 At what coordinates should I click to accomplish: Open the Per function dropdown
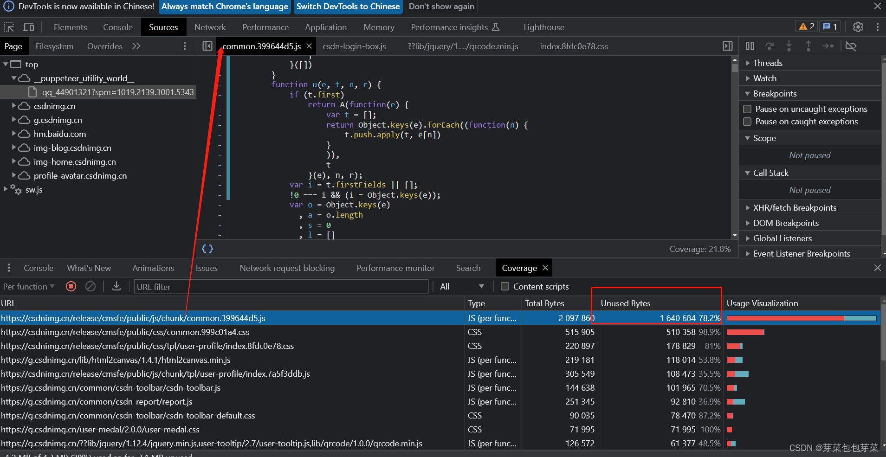pyautogui.click(x=29, y=286)
